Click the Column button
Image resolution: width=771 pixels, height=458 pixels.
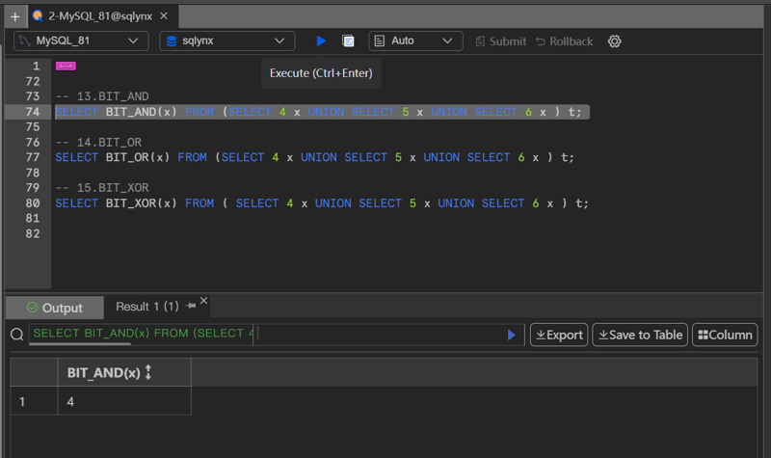click(x=725, y=335)
